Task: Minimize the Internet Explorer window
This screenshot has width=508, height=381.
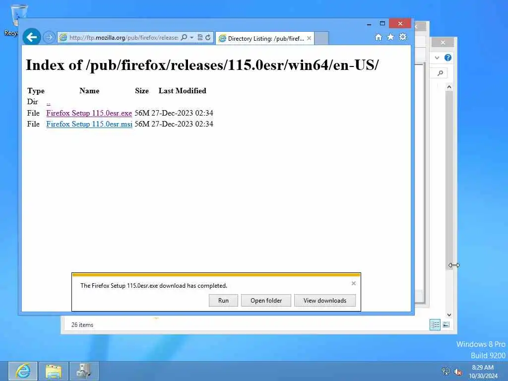Action: point(369,24)
